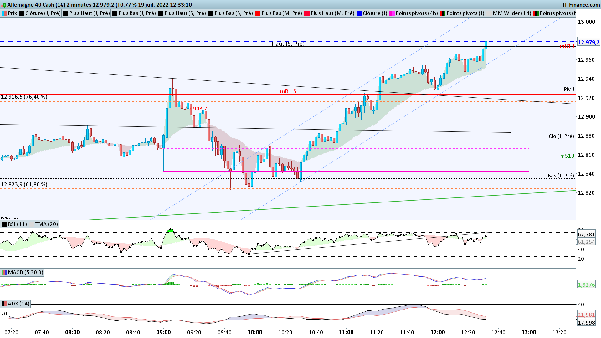Click the candlestick chart icon in title bar

point(4,5)
